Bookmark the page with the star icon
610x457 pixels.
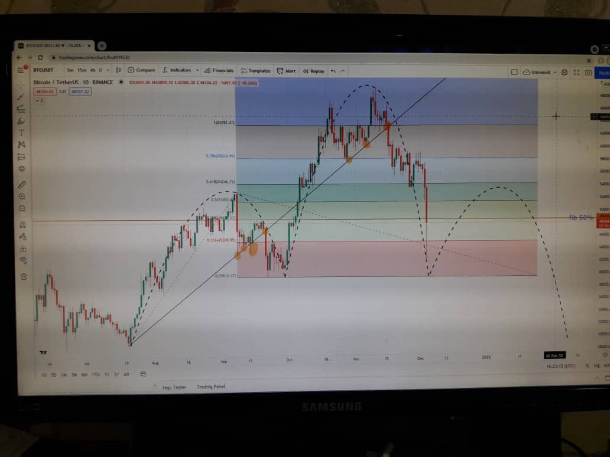pyautogui.click(x=589, y=60)
